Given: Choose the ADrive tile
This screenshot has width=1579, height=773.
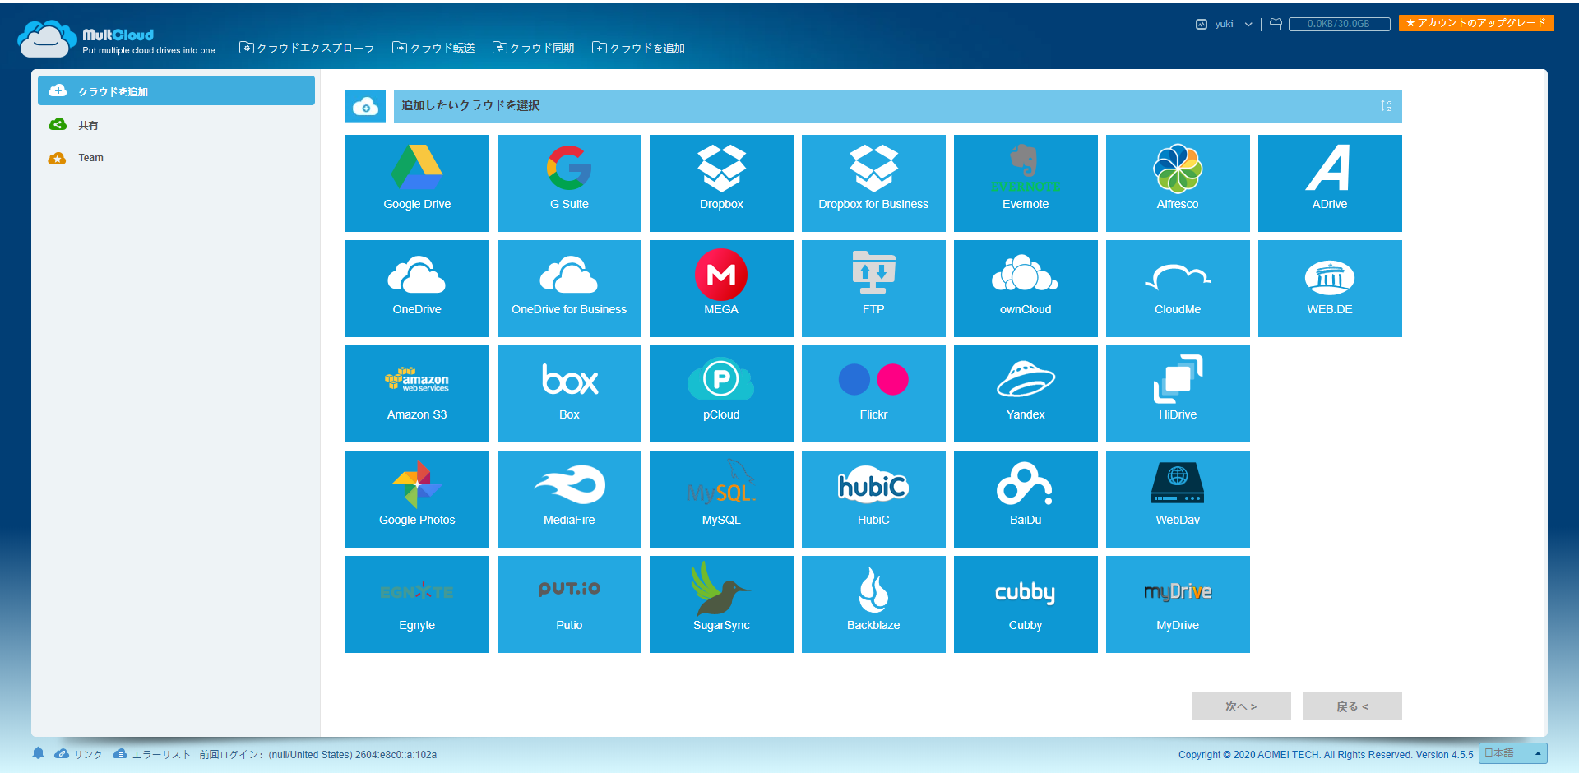Looking at the screenshot, I should click(1330, 183).
